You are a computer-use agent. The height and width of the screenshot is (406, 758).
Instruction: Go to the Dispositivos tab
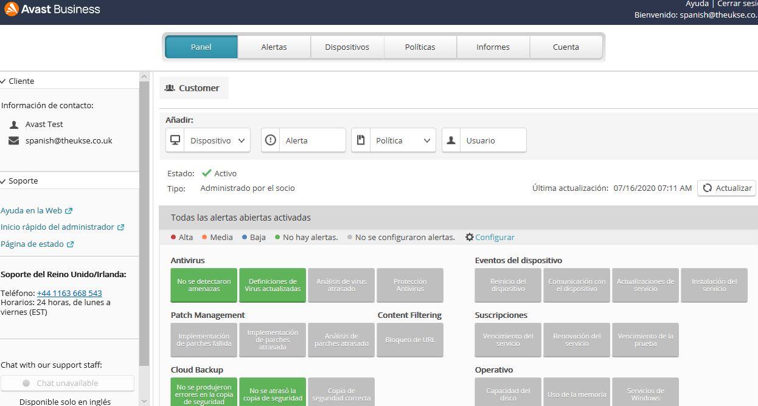(x=347, y=47)
